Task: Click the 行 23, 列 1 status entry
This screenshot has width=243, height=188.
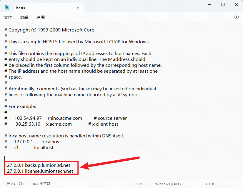Action: [x=16, y=184]
